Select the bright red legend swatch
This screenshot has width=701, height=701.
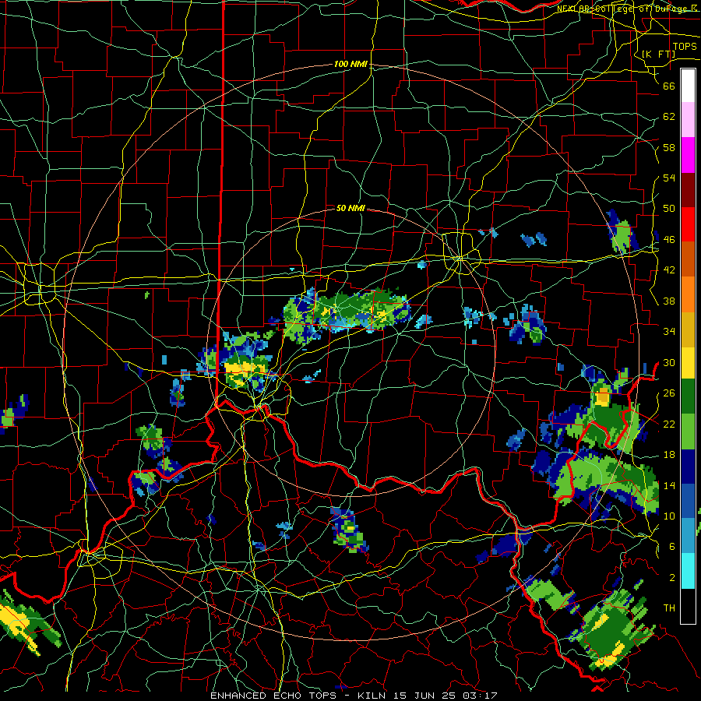point(688,224)
